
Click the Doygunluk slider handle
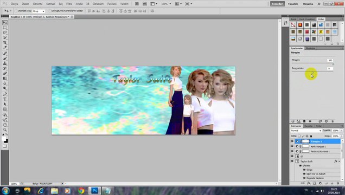[312, 72]
